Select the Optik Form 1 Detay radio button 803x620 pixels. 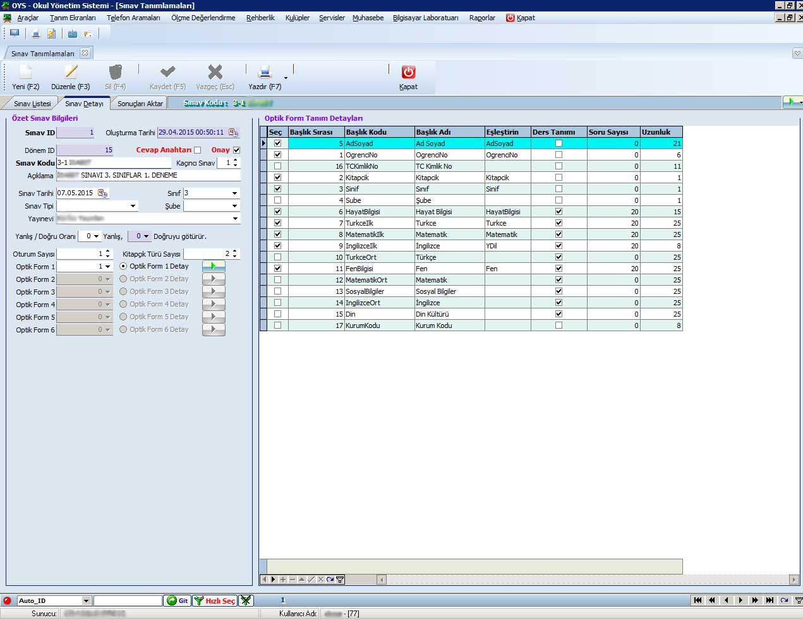point(123,266)
